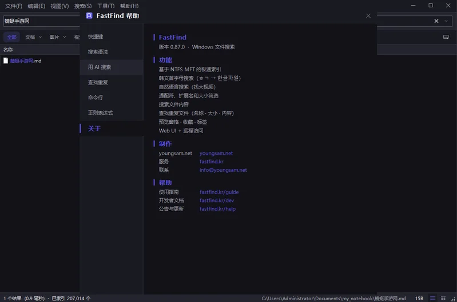Go to the 查找重复 help section
This screenshot has height=302, width=457.
[112, 82]
